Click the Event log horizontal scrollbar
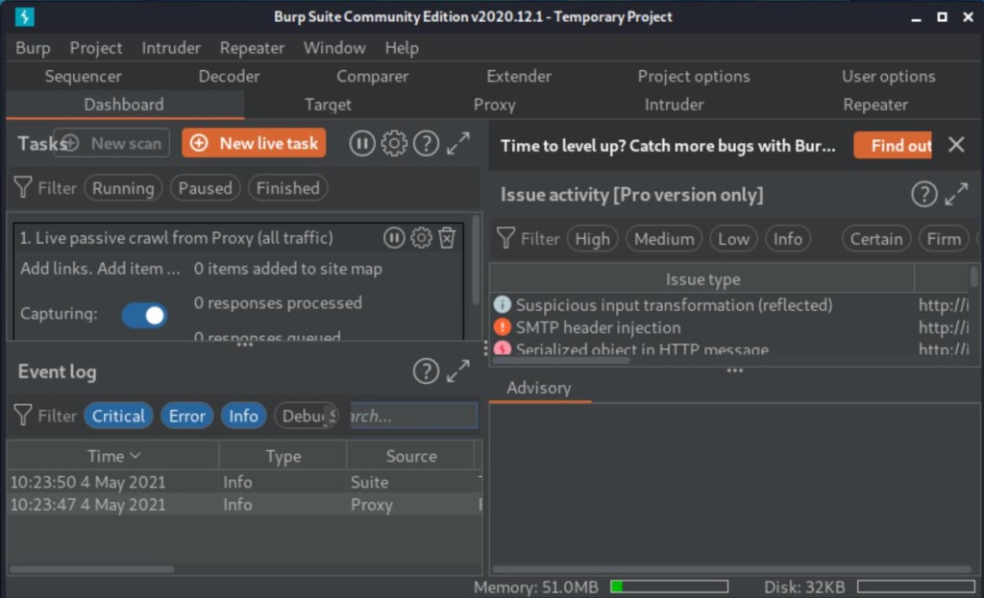The width and height of the screenshot is (984, 598). coord(91,569)
